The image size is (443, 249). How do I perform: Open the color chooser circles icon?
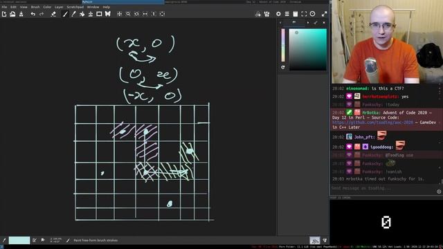pyautogui.click(x=257, y=14)
